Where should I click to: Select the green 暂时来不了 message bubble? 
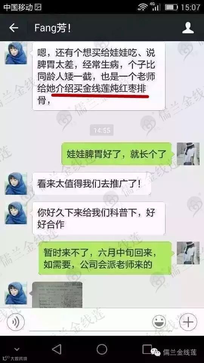[x=105, y=258]
